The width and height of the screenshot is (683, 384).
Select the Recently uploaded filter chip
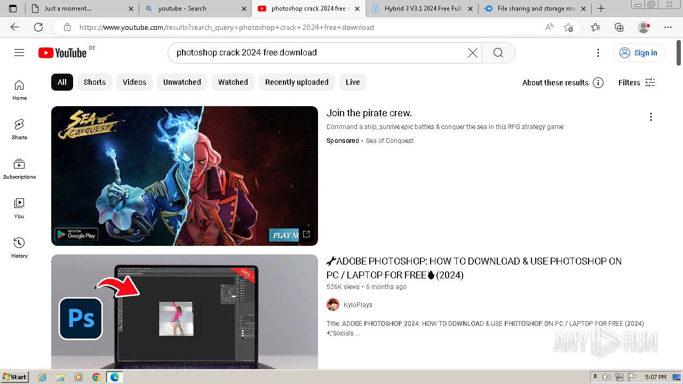(297, 82)
